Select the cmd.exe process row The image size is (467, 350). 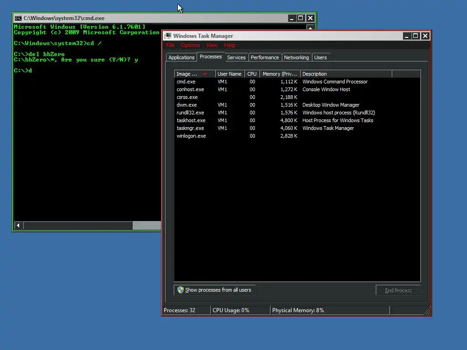pyautogui.click(x=297, y=82)
